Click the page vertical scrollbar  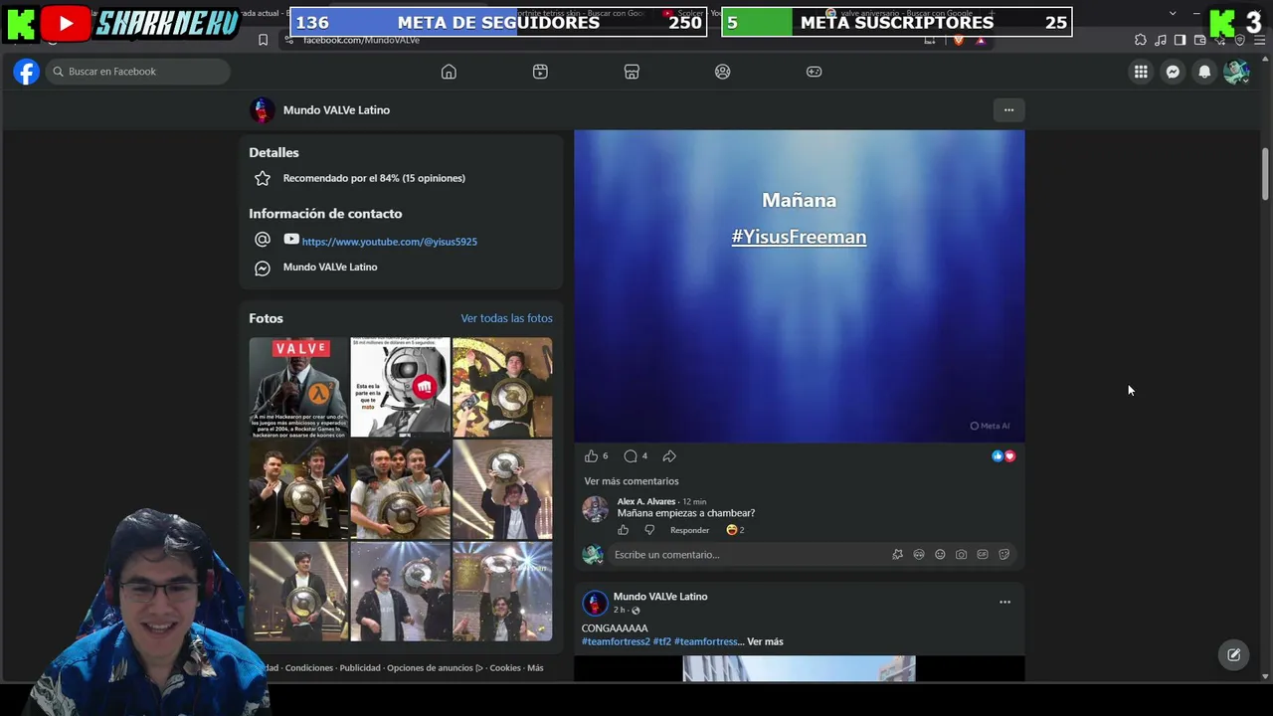point(1265,174)
